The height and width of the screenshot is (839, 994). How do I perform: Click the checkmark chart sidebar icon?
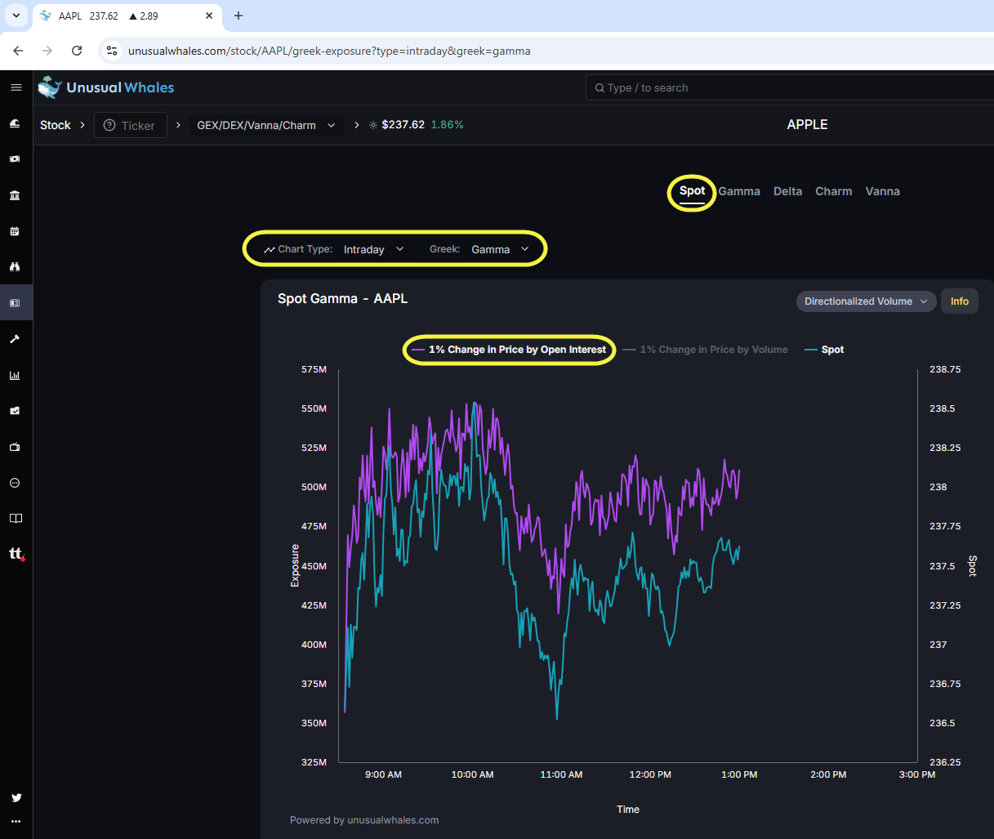(x=15, y=411)
